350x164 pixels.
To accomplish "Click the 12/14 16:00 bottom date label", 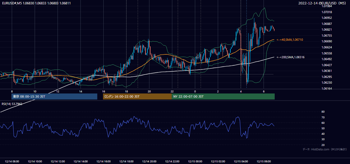I will click(104, 162).
